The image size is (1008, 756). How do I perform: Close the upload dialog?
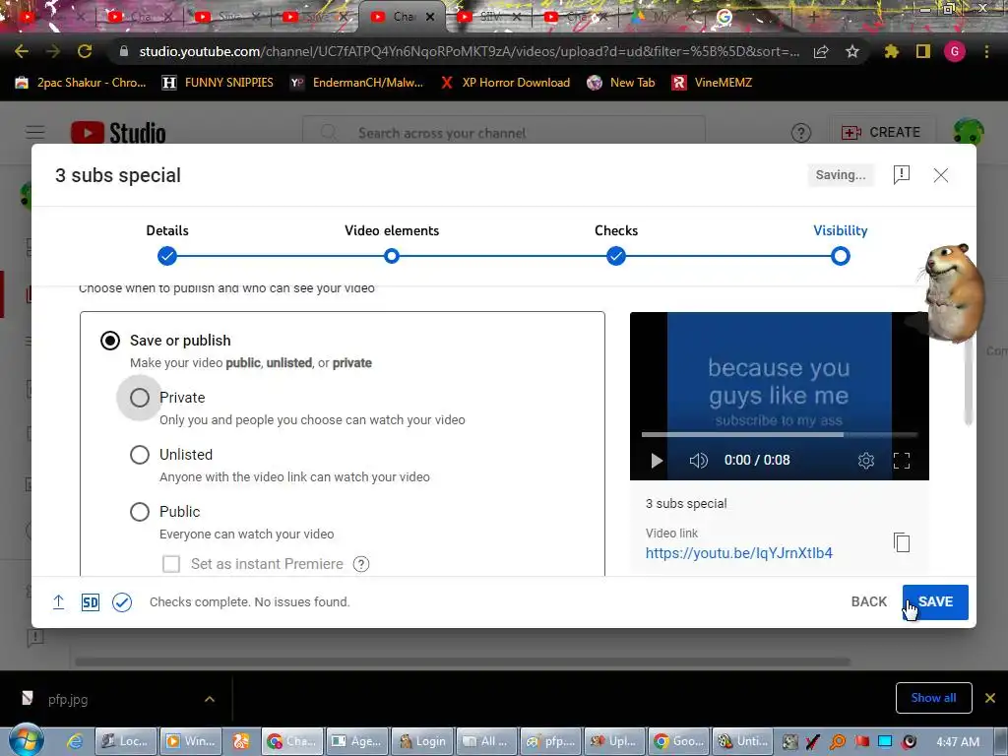[x=940, y=175]
